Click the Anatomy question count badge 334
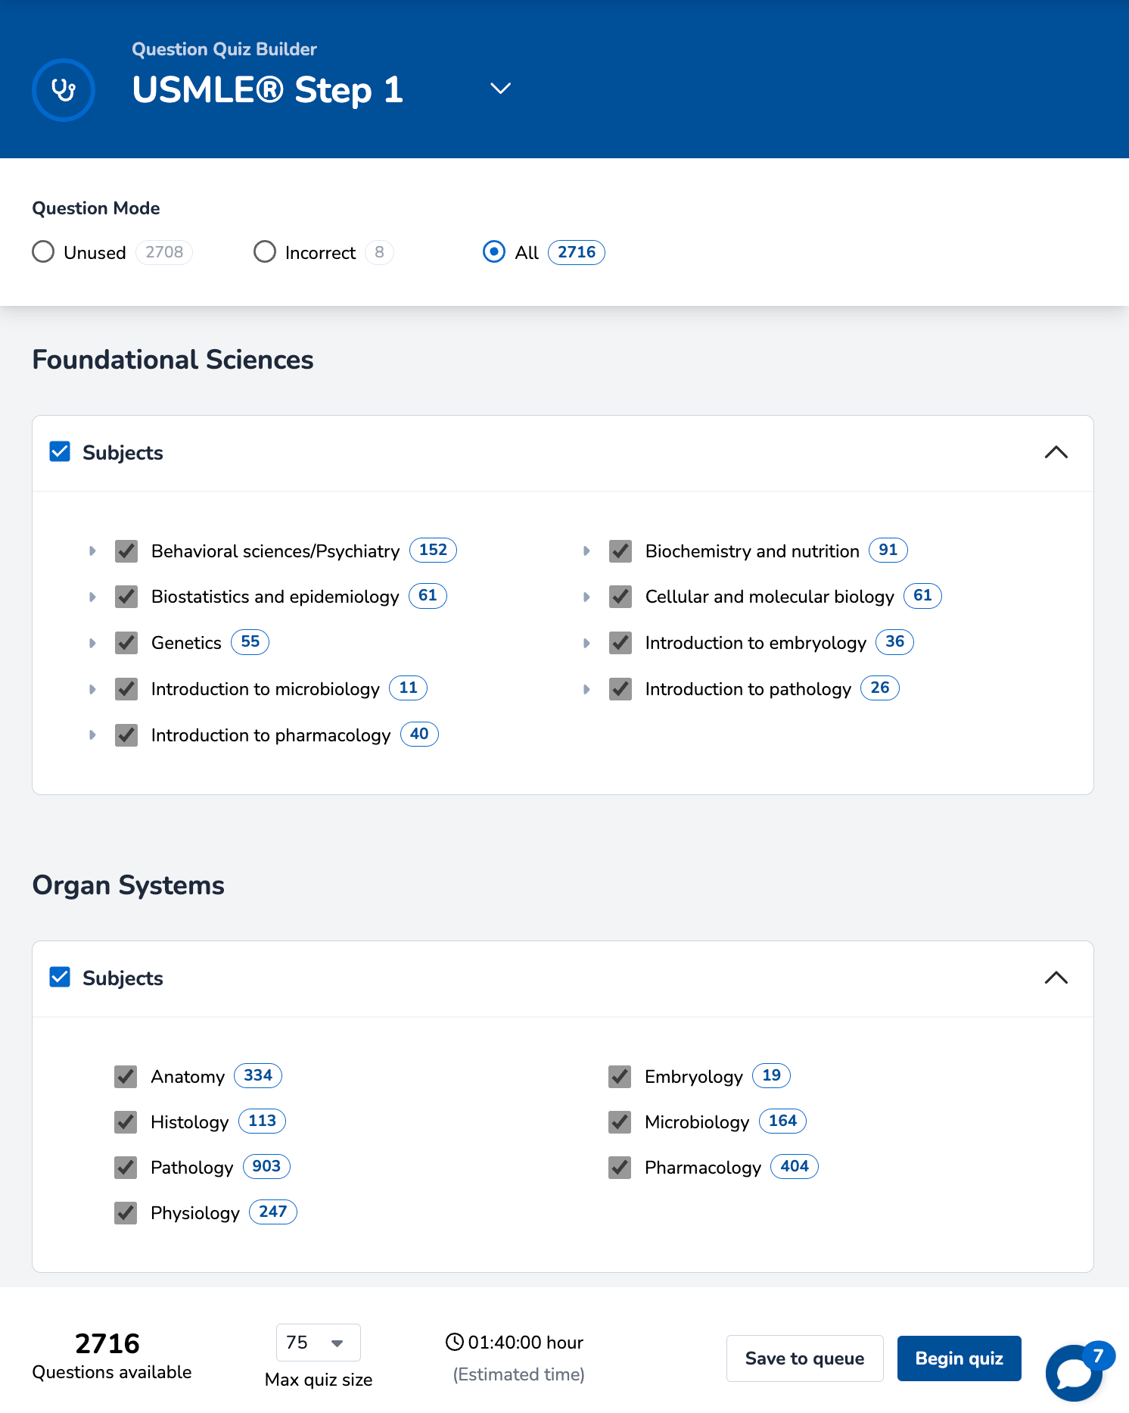The image size is (1129, 1413). pos(258,1075)
